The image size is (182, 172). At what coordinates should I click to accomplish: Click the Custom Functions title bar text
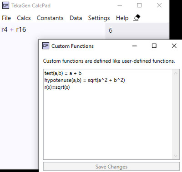coord(72,46)
